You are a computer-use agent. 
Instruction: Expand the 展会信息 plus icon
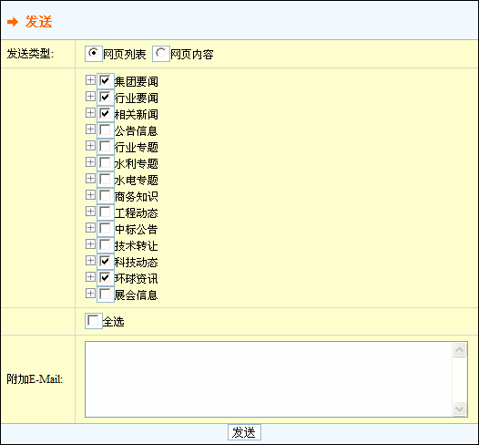tap(90, 294)
